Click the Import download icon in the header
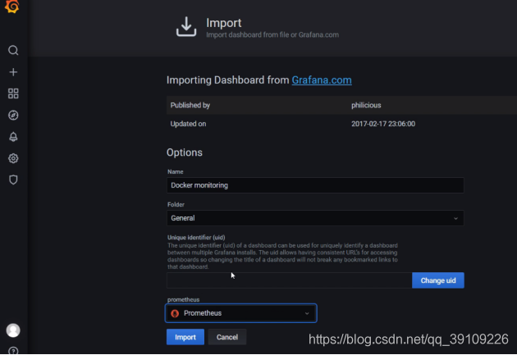 186,27
